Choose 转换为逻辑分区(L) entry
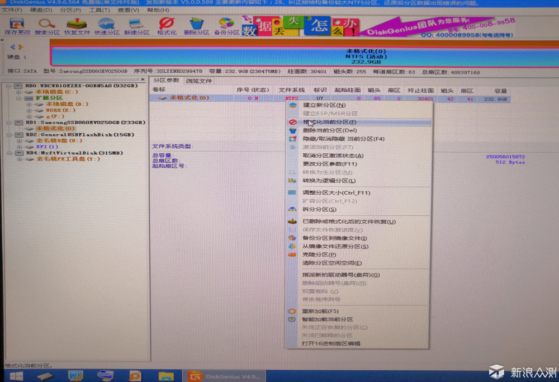 click(x=359, y=181)
